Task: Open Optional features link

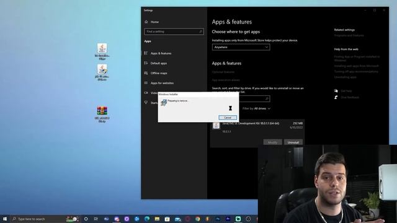Action: (223, 72)
